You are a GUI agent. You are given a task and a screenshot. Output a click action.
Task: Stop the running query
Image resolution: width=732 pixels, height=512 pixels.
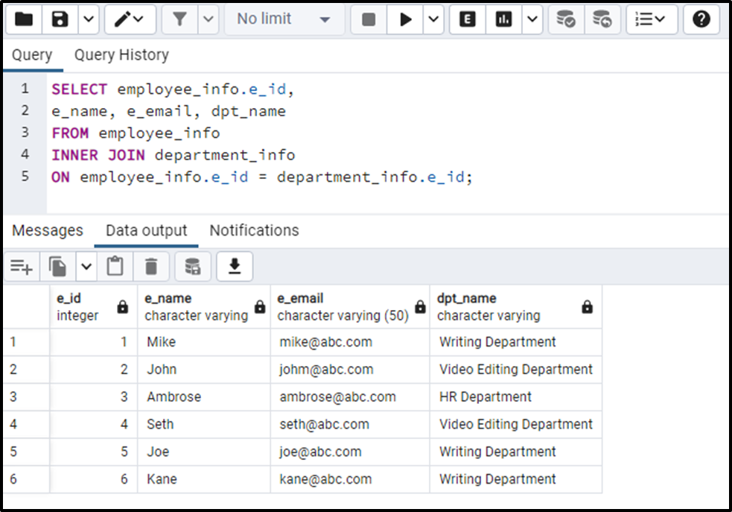pyautogui.click(x=368, y=19)
